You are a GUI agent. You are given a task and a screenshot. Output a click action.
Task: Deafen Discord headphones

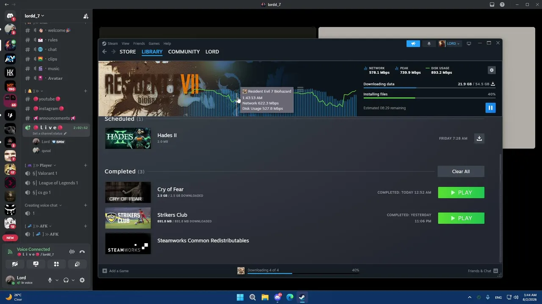pos(66,280)
